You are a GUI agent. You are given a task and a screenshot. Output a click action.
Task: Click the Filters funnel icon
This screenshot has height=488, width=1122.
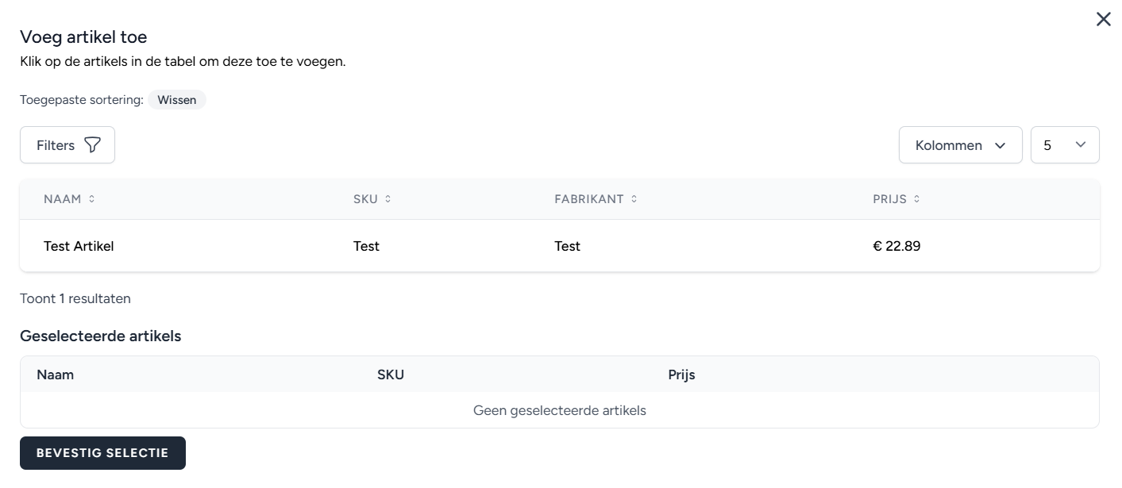tap(93, 145)
